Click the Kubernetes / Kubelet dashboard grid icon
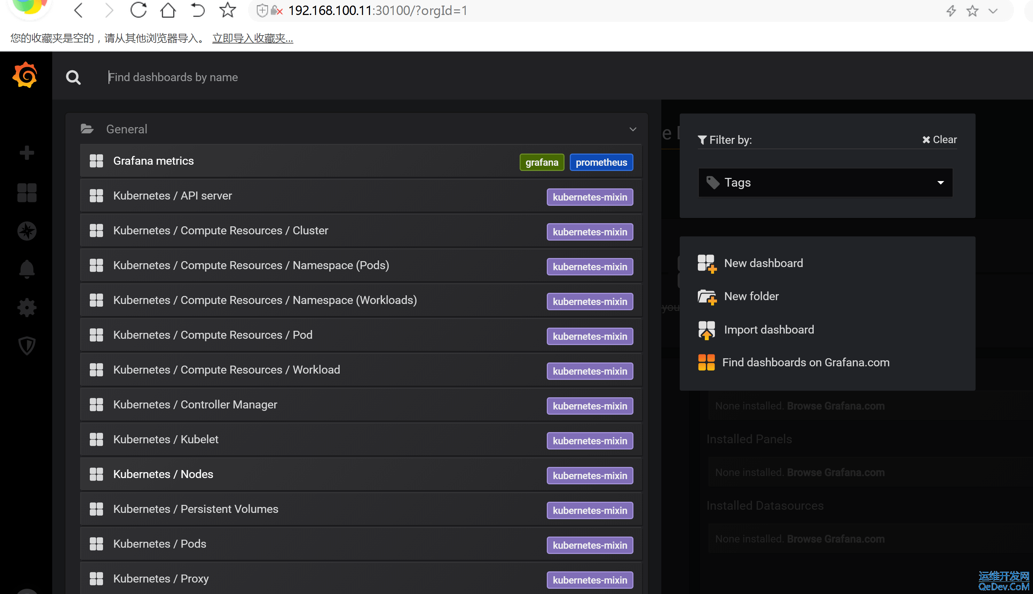The image size is (1033, 594). pyautogui.click(x=96, y=439)
